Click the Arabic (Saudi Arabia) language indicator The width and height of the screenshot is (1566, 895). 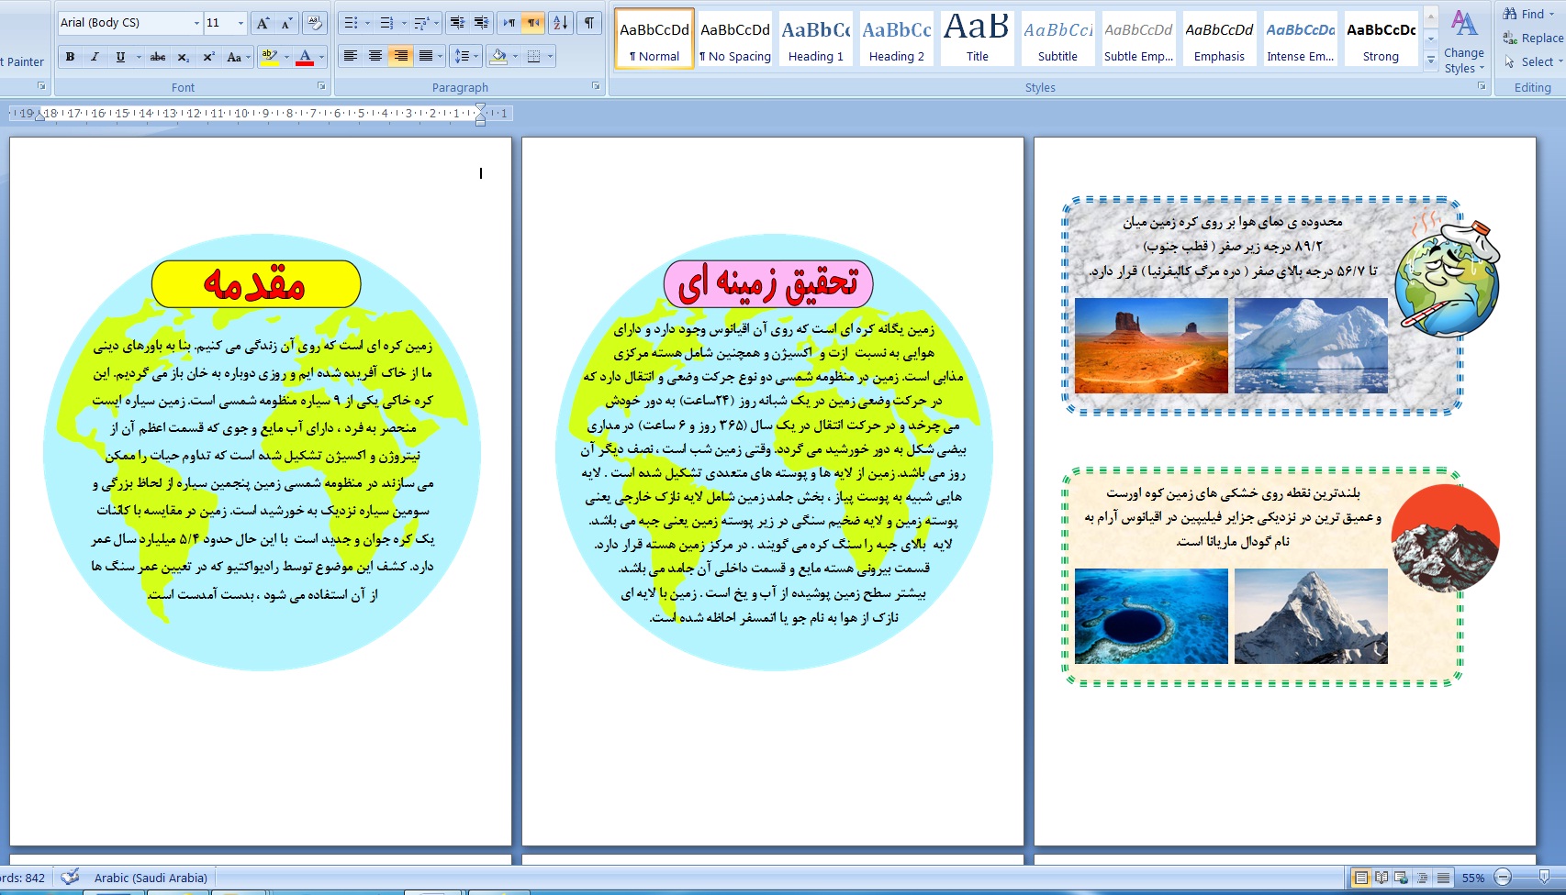(151, 878)
